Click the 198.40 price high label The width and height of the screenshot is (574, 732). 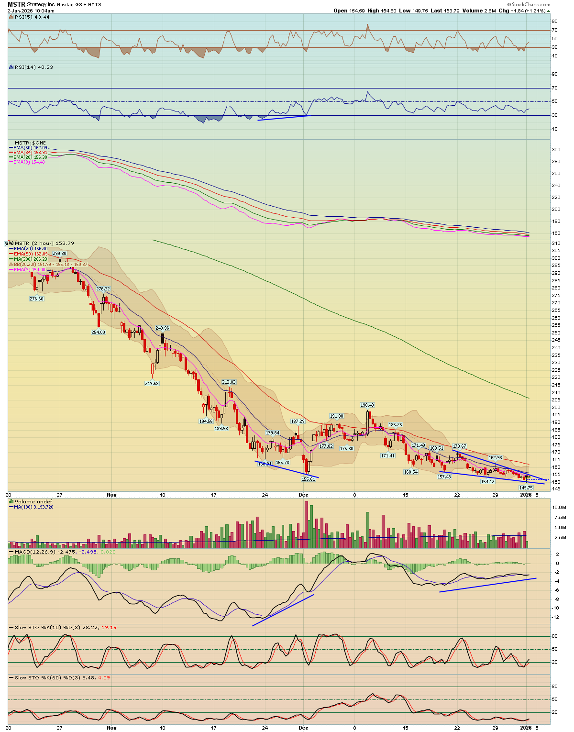pos(367,405)
